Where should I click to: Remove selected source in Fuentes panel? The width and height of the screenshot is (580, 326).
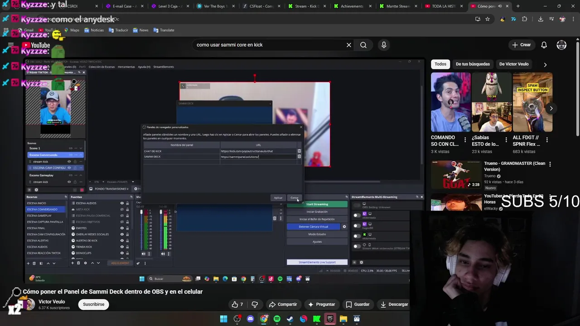pos(78,263)
